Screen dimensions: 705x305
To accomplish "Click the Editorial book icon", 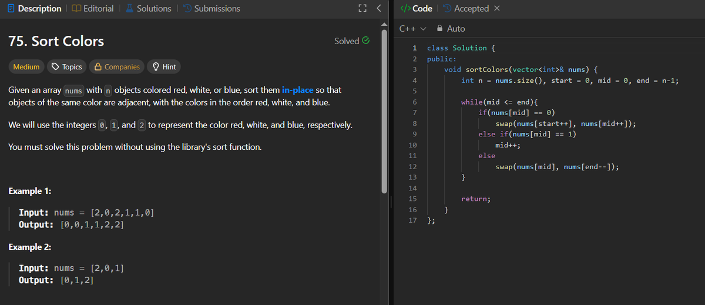I will pos(75,8).
